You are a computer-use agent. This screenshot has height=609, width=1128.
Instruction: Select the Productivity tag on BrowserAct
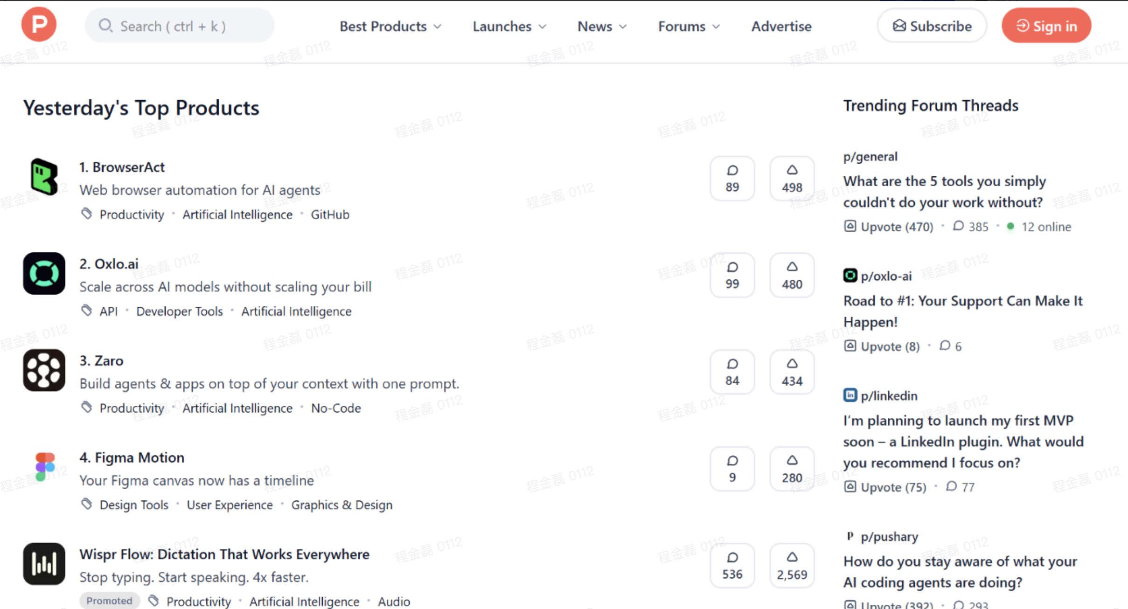(x=132, y=215)
